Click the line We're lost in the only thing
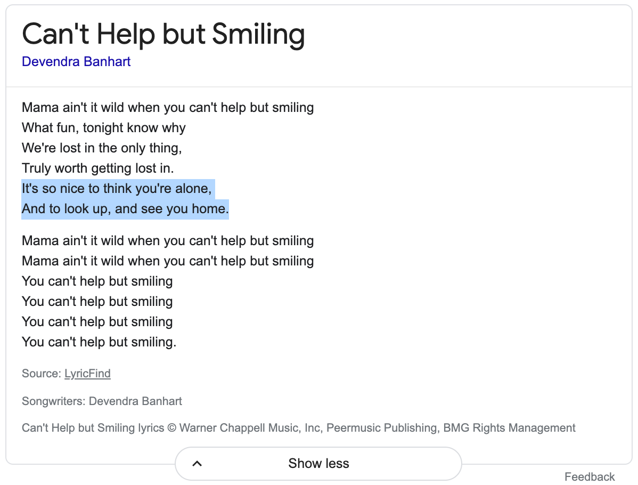The width and height of the screenshot is (638, 485). (102, 148)
